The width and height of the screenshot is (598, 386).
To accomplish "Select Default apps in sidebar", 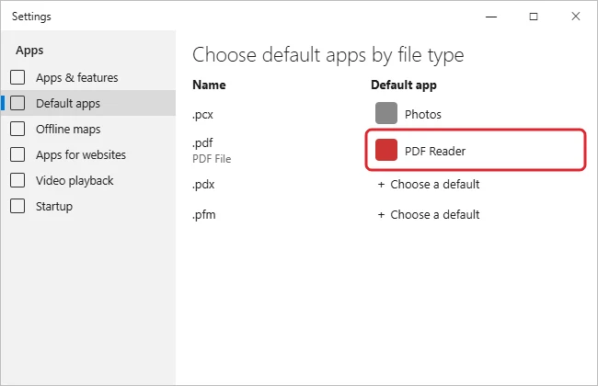I will point(88,103).
